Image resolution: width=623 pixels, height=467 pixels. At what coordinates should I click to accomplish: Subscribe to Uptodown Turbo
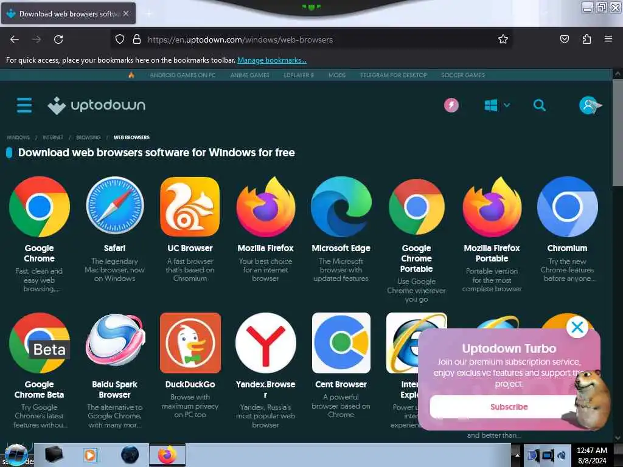[x=509, y=407]
